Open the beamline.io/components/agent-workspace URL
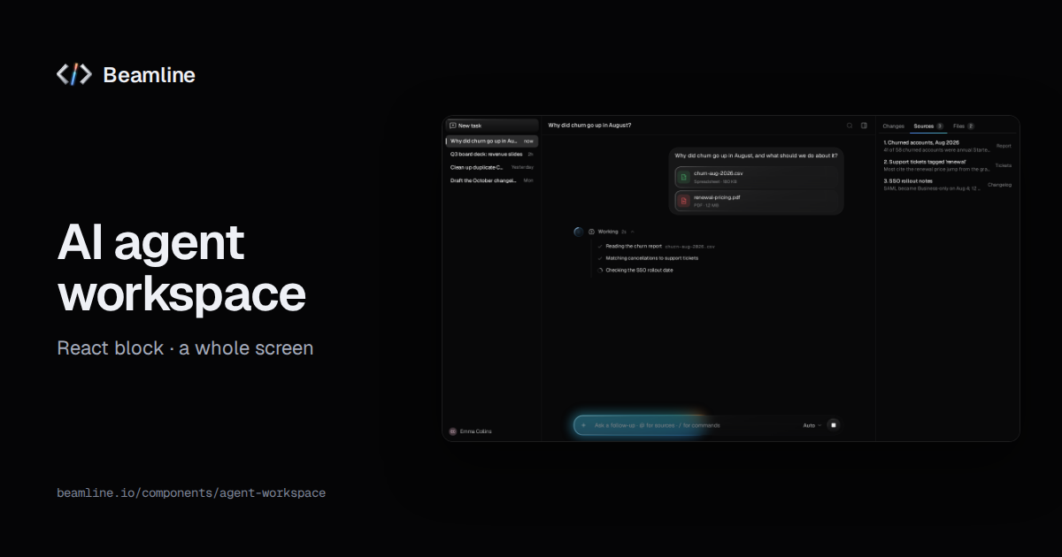1062x557 pixels. [191, 492]
